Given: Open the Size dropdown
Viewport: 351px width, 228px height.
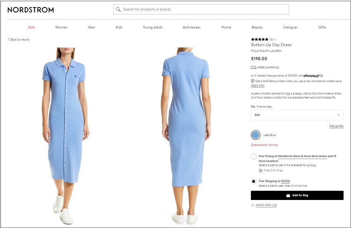Looking at the screenshot, I should 297,115.
